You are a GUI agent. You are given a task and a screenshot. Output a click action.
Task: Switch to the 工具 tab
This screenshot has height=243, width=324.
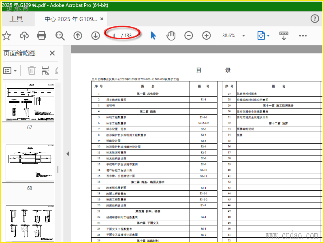click(16, 19)
